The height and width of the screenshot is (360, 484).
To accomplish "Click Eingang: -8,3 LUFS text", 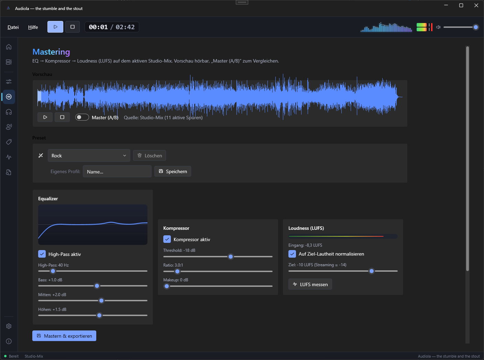I will point(305,245).
